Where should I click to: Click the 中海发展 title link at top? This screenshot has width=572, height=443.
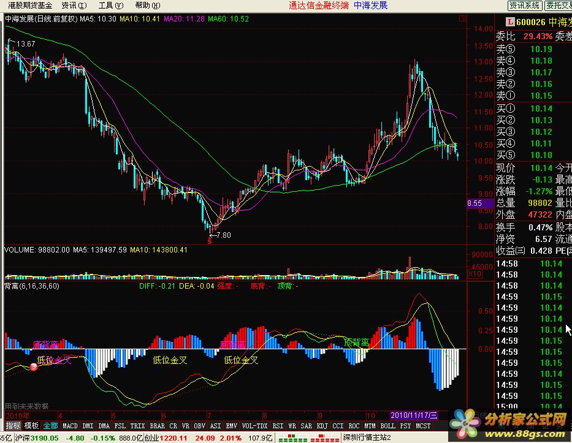click(371, 6)
